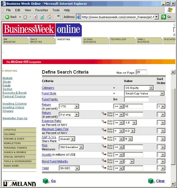Click the Max on Page input box
Screen dimensions: 177x188
[x=141, y=72]
